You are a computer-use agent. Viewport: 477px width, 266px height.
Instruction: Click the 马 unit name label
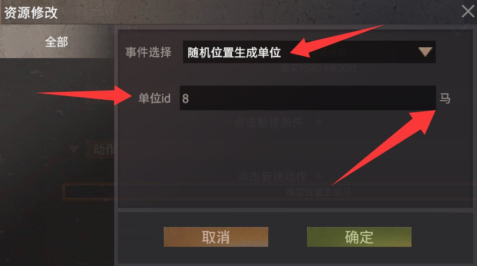[x=445, y=98]
